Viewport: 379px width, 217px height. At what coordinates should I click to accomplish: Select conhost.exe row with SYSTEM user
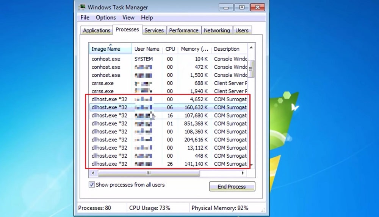click(x=168, y=59)
